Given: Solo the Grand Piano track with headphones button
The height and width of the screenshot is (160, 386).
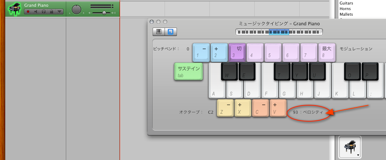Looking at the screenshot, I should tap(43, 12).
